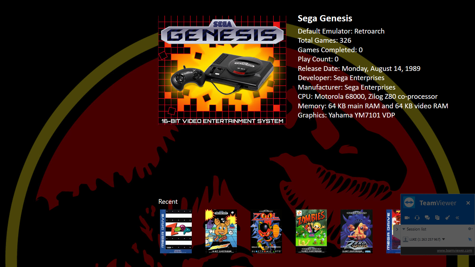475x267 pixels.
Task: Select the Zoop game cover
Action: point(176,231)
